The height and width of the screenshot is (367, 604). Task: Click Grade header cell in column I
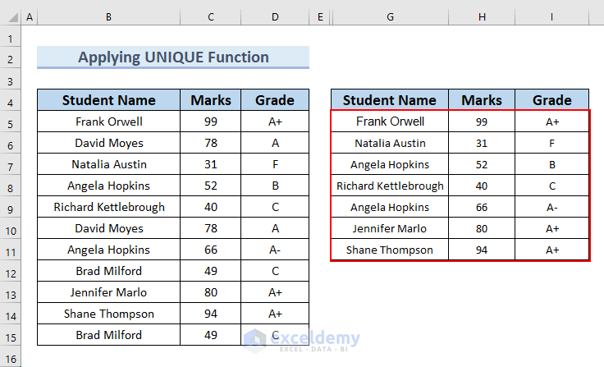coord(551,100)
